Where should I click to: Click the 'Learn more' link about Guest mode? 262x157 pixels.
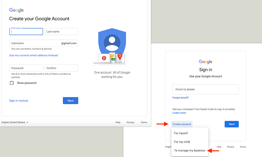point(179,113)
